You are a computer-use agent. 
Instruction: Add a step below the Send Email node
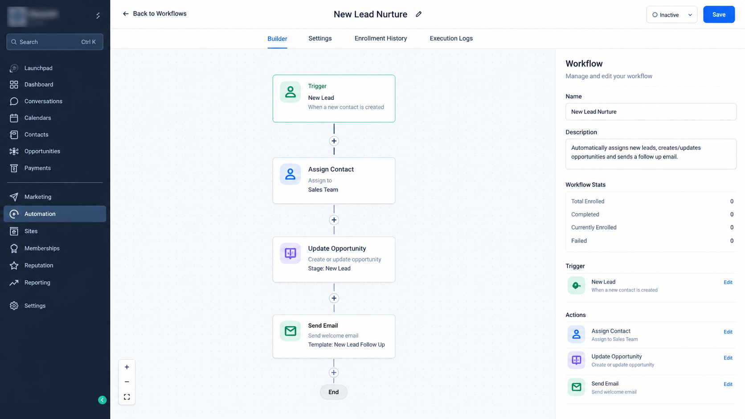pos(334,373)
